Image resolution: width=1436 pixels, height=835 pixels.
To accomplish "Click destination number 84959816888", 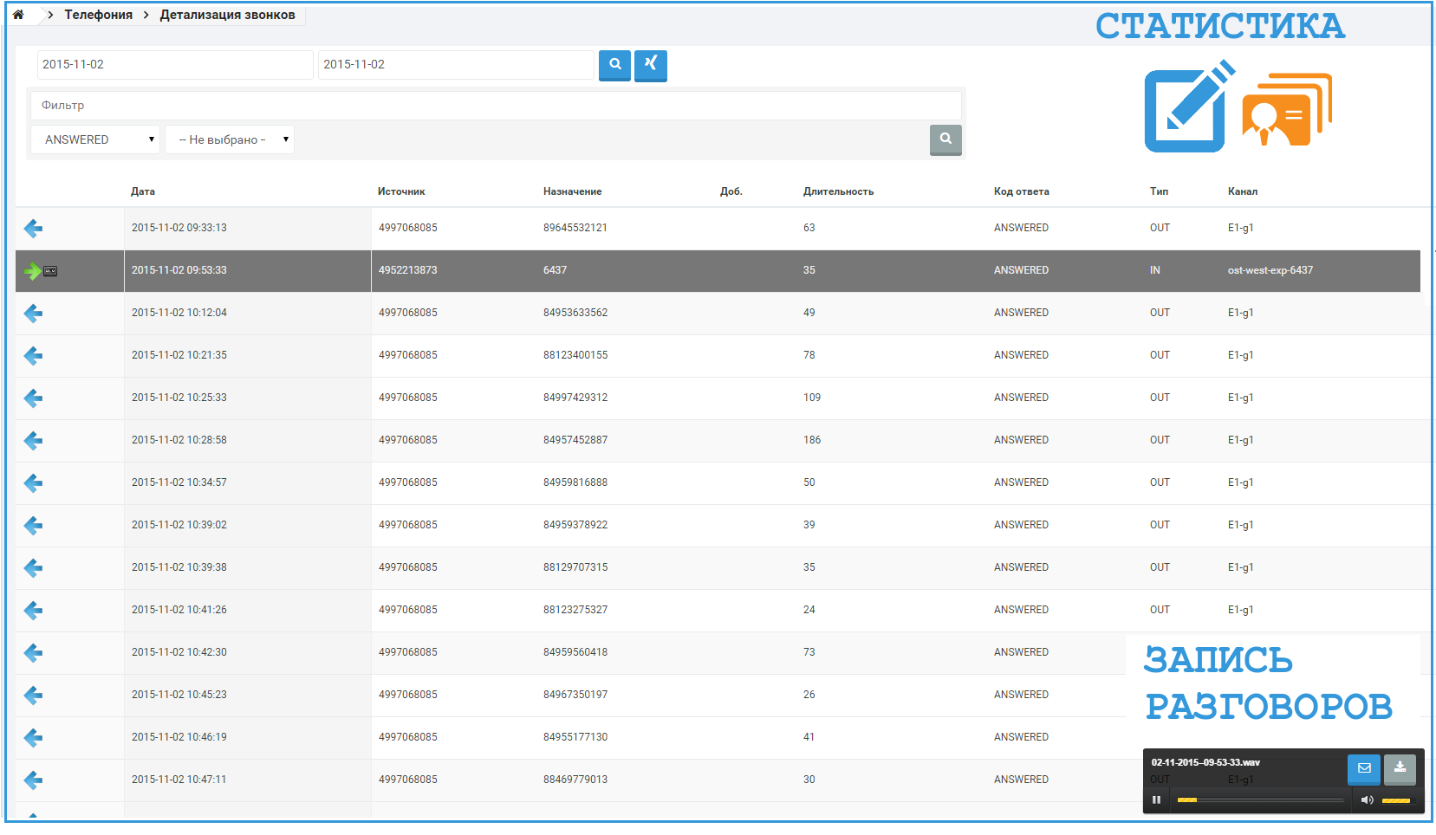I will [575, 482].
